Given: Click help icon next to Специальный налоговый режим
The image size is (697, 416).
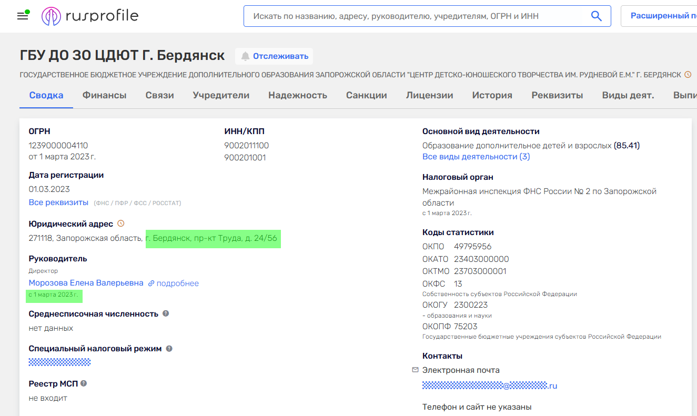Looking at the screenshot, I should click(x=169, y=349).
